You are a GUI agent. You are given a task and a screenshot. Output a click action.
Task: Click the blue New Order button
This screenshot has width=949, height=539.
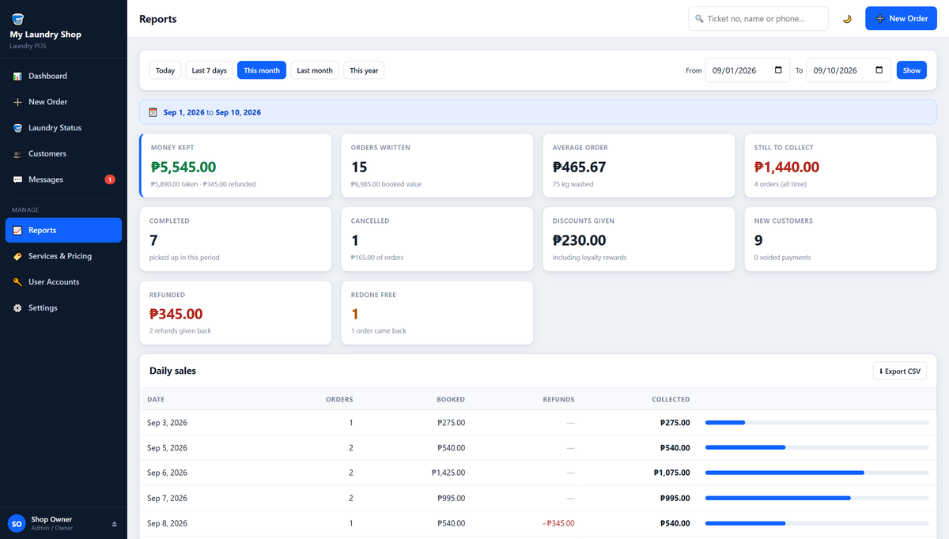coord(901,18)
